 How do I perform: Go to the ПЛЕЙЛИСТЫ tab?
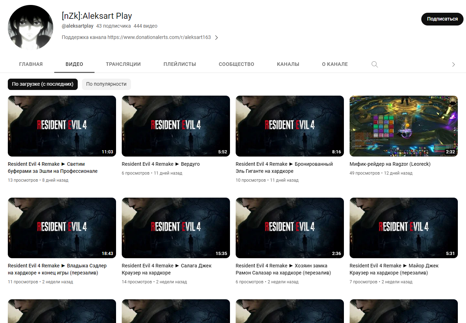click(180, 64)
